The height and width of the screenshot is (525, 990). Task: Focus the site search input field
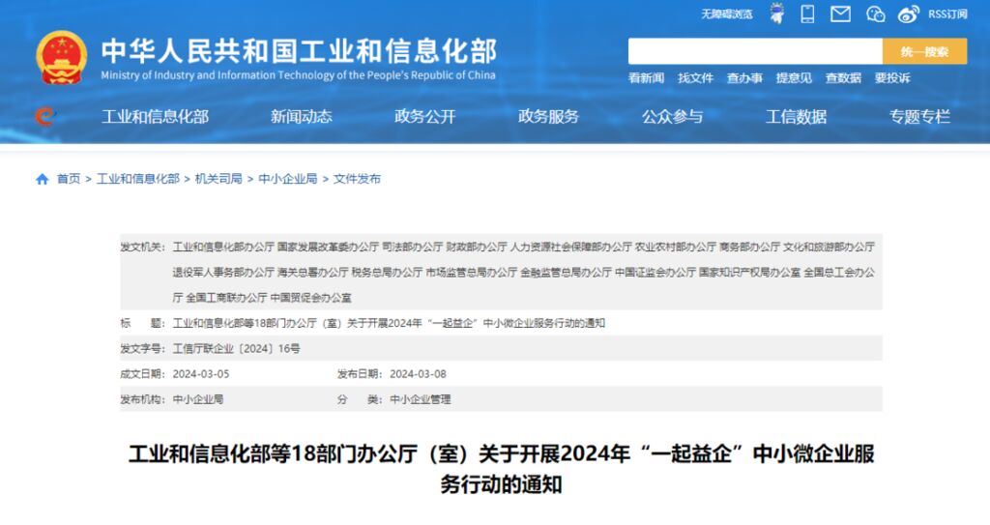[755, 51]
